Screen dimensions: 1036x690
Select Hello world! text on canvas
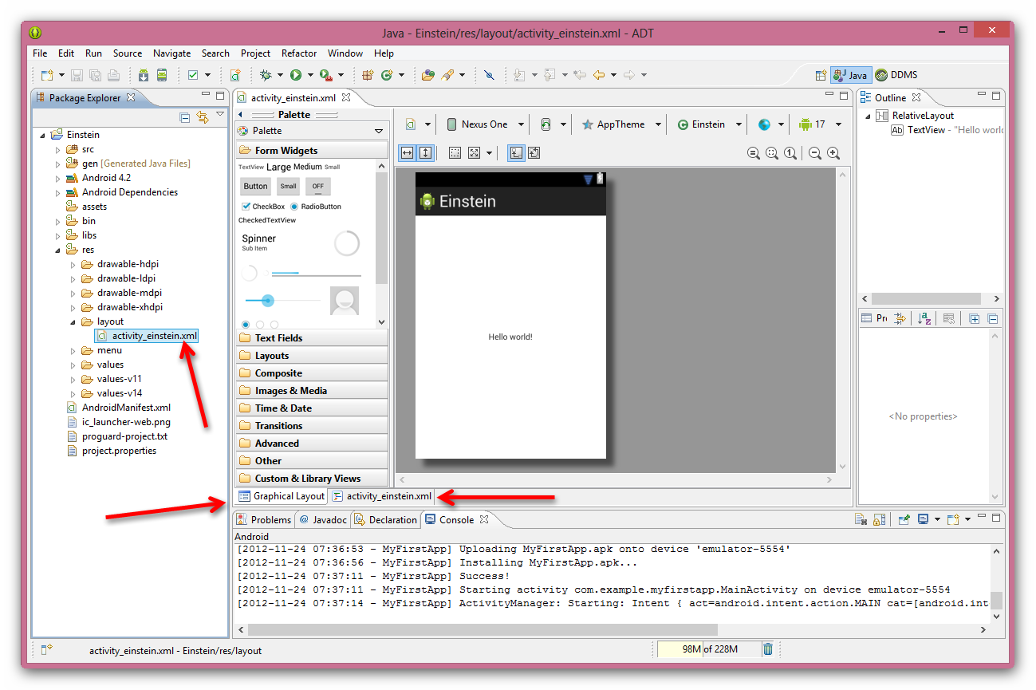[x=510, y=337]
